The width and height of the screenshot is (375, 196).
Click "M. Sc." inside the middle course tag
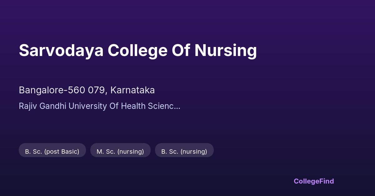(x=106, y=152)
